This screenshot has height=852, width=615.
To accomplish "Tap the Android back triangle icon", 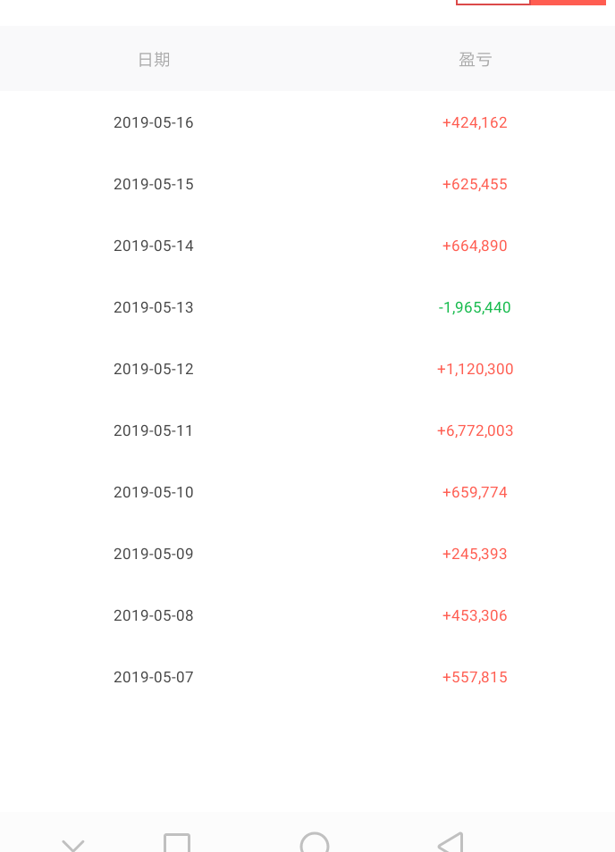I will (451, 842).
